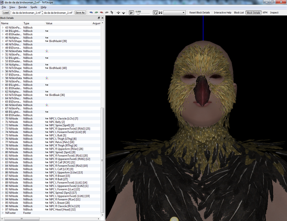This screenshot has width=287, height=221.
Task: Click Txt icon beside NPC R Breast
Action: 47,176
